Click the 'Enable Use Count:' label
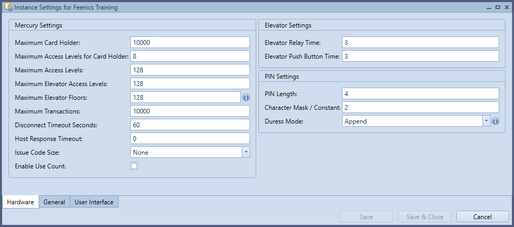The height and width of the screenshot is (227, 514). (40, 166)
